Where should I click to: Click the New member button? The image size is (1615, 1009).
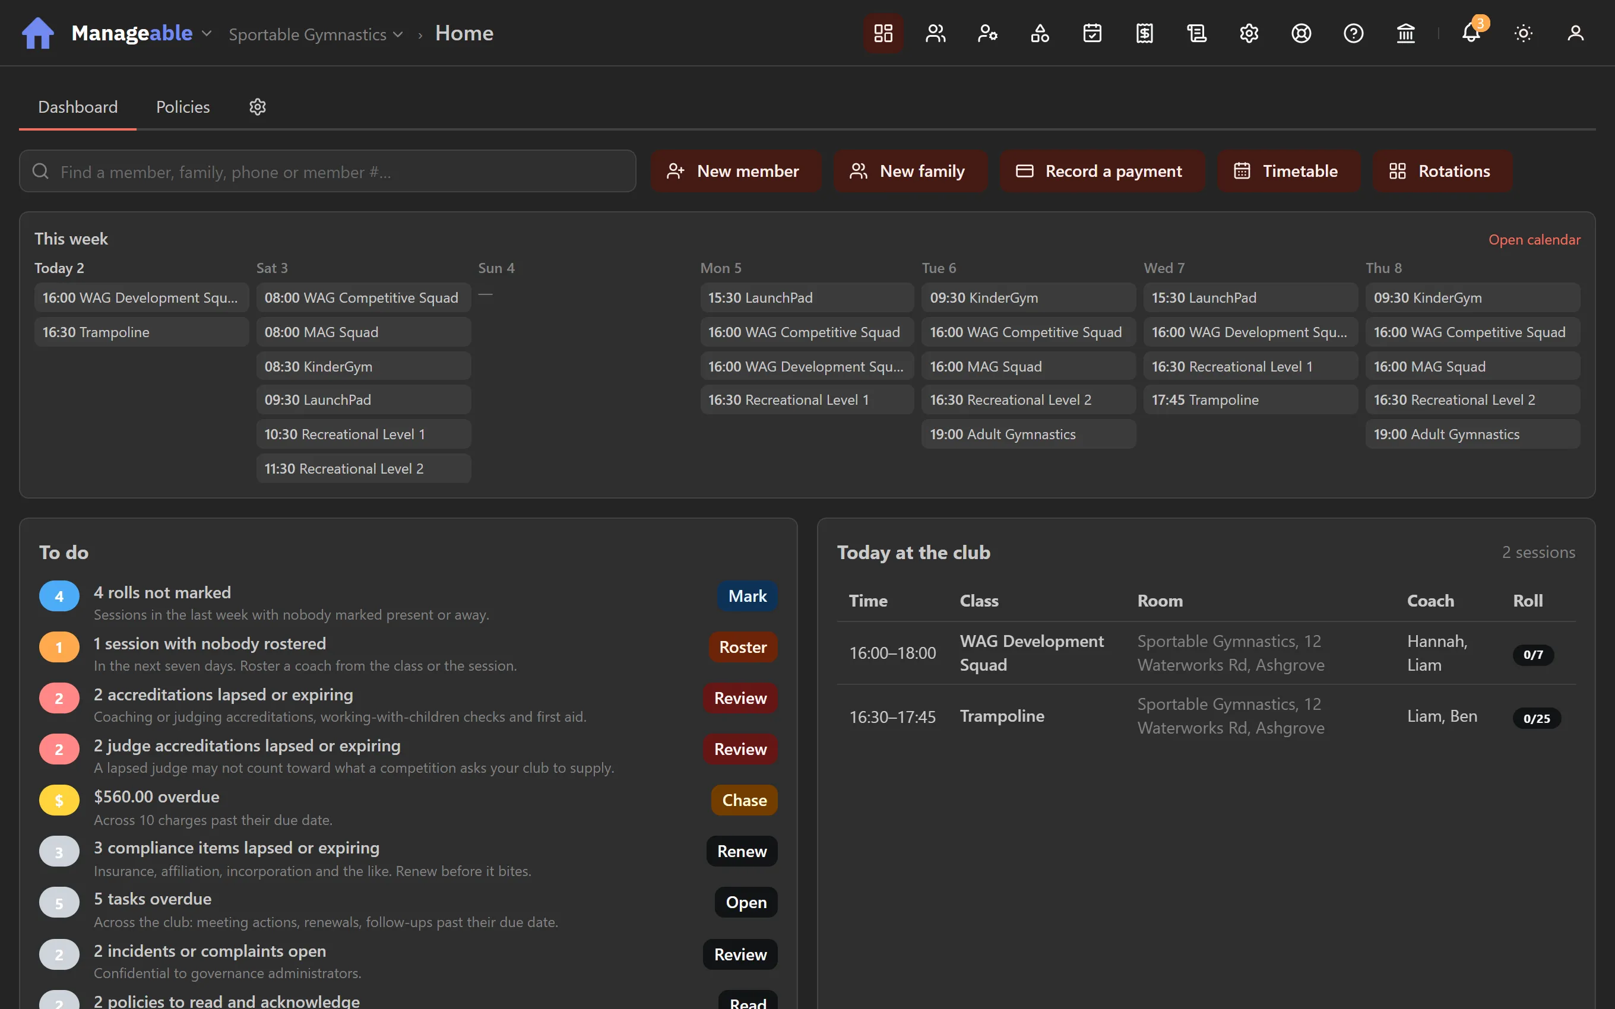pyautogui.click(x=736, y=172)
